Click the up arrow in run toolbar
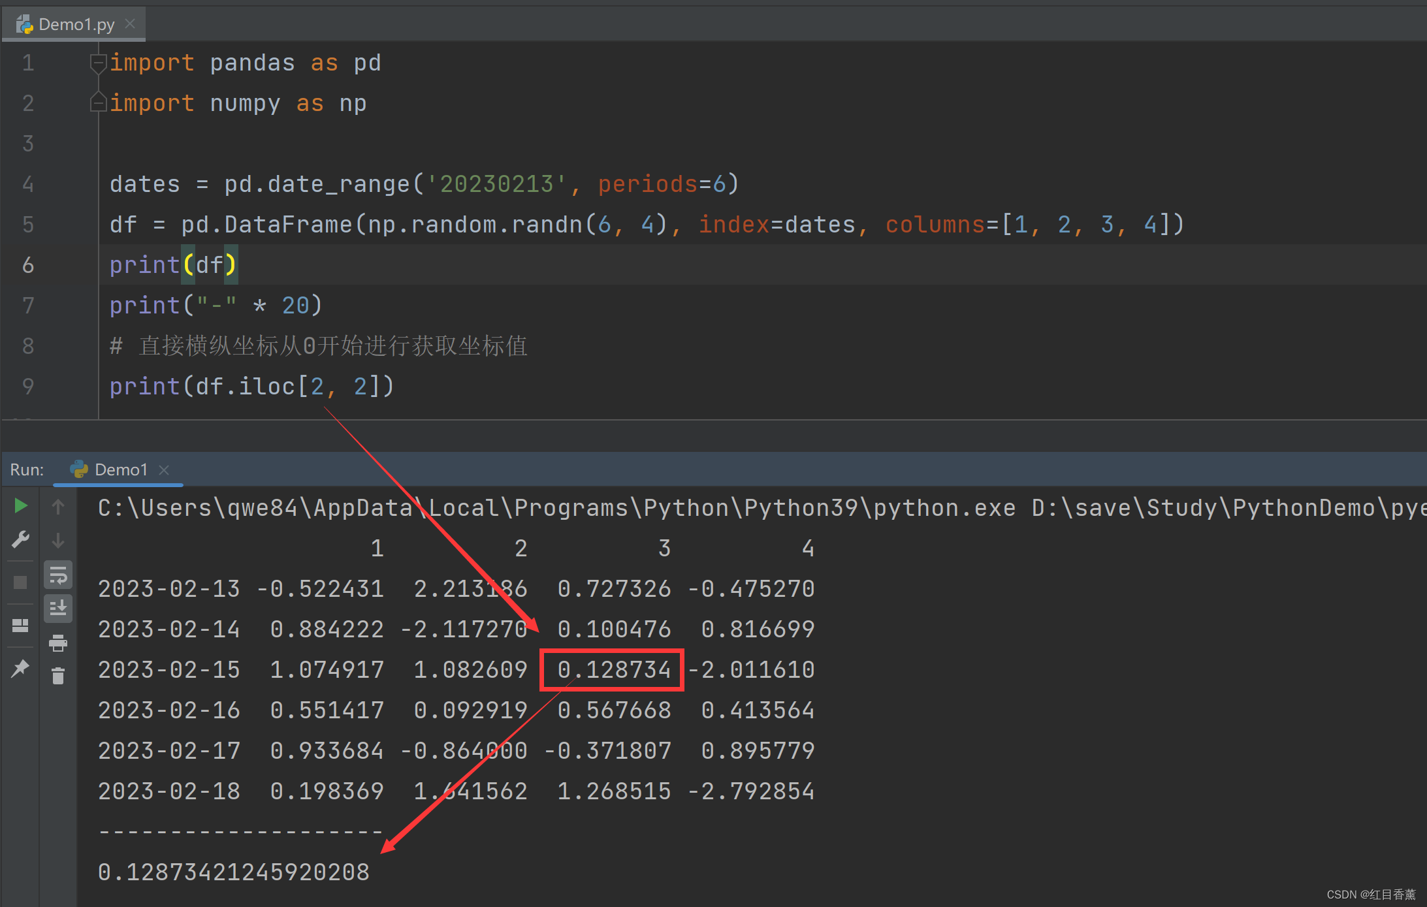 [58, 506]
